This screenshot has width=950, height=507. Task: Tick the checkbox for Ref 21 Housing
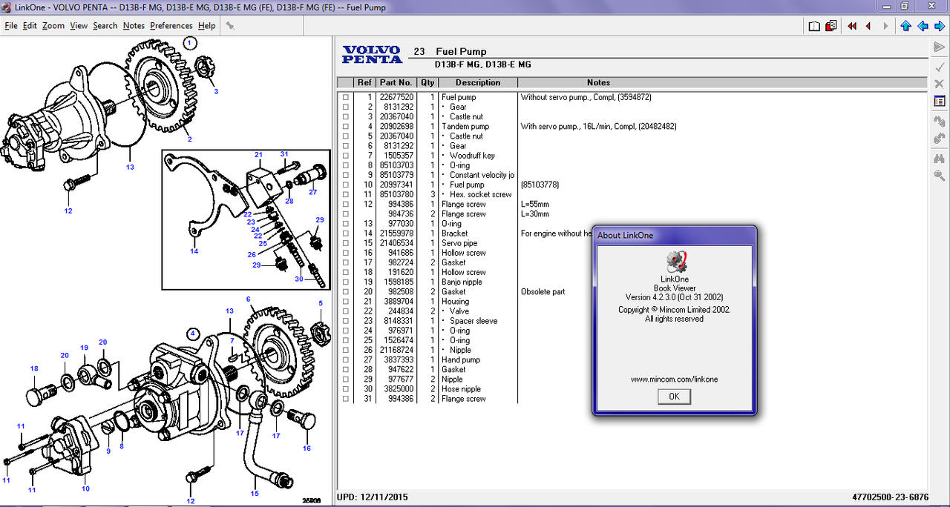345,302
